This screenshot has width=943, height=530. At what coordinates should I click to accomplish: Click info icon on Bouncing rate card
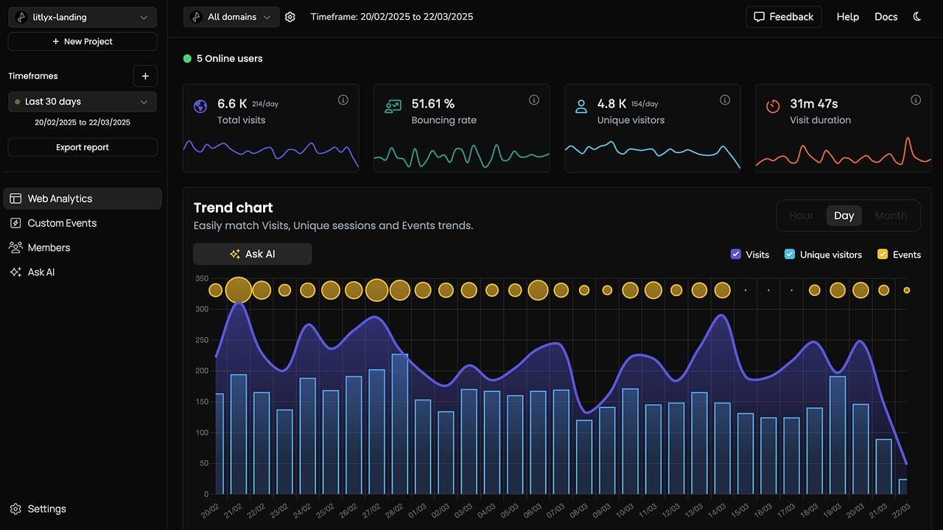[x=534, y=100]
